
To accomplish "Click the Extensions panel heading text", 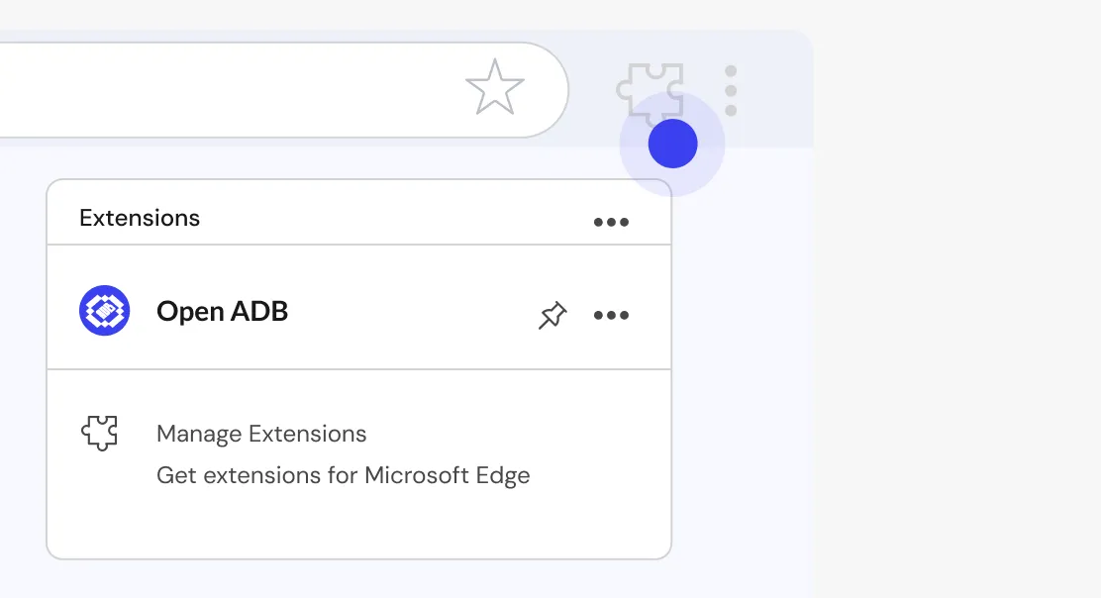I will 140,218.
